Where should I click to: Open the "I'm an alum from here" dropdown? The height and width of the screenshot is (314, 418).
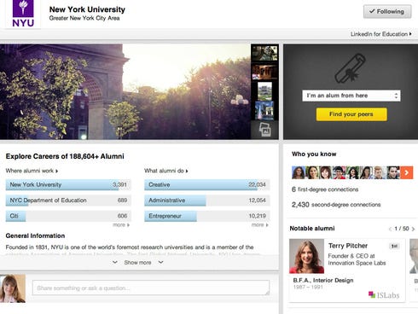351,96
